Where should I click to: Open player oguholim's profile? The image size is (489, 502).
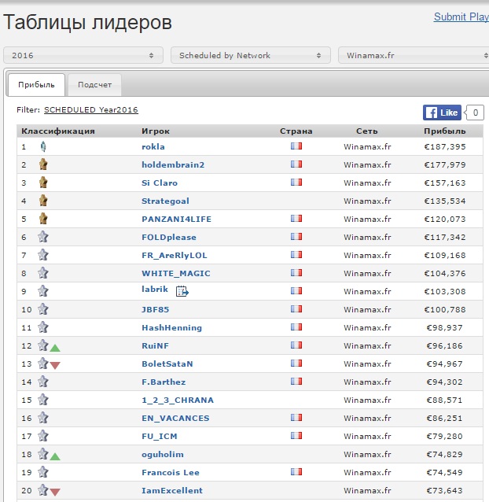tap(163, 455)
